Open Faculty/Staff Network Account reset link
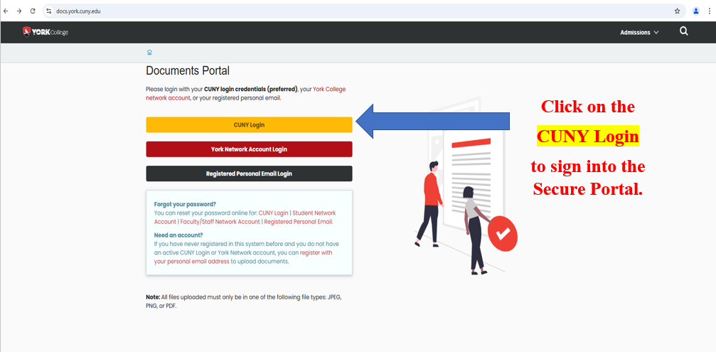 coord(220,222)
